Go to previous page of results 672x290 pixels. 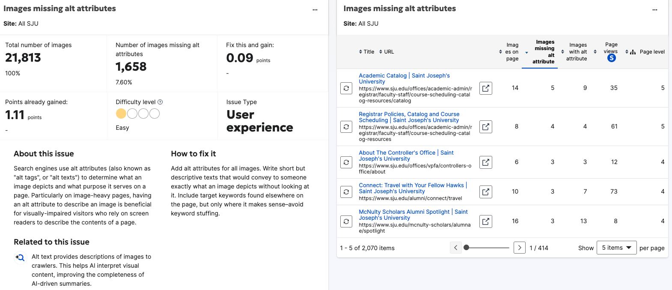[x=456, y=248]
